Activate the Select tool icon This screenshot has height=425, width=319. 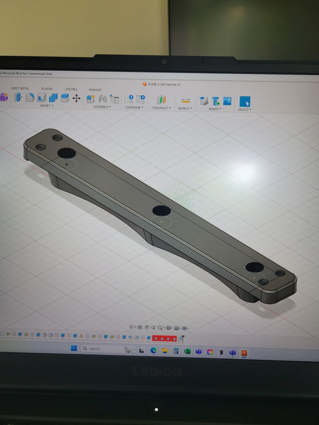tap(245, 102)
